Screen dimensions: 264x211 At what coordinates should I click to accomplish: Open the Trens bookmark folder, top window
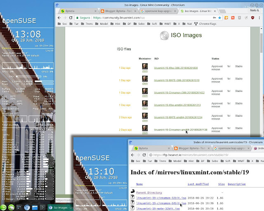click(x=87, y=24)
